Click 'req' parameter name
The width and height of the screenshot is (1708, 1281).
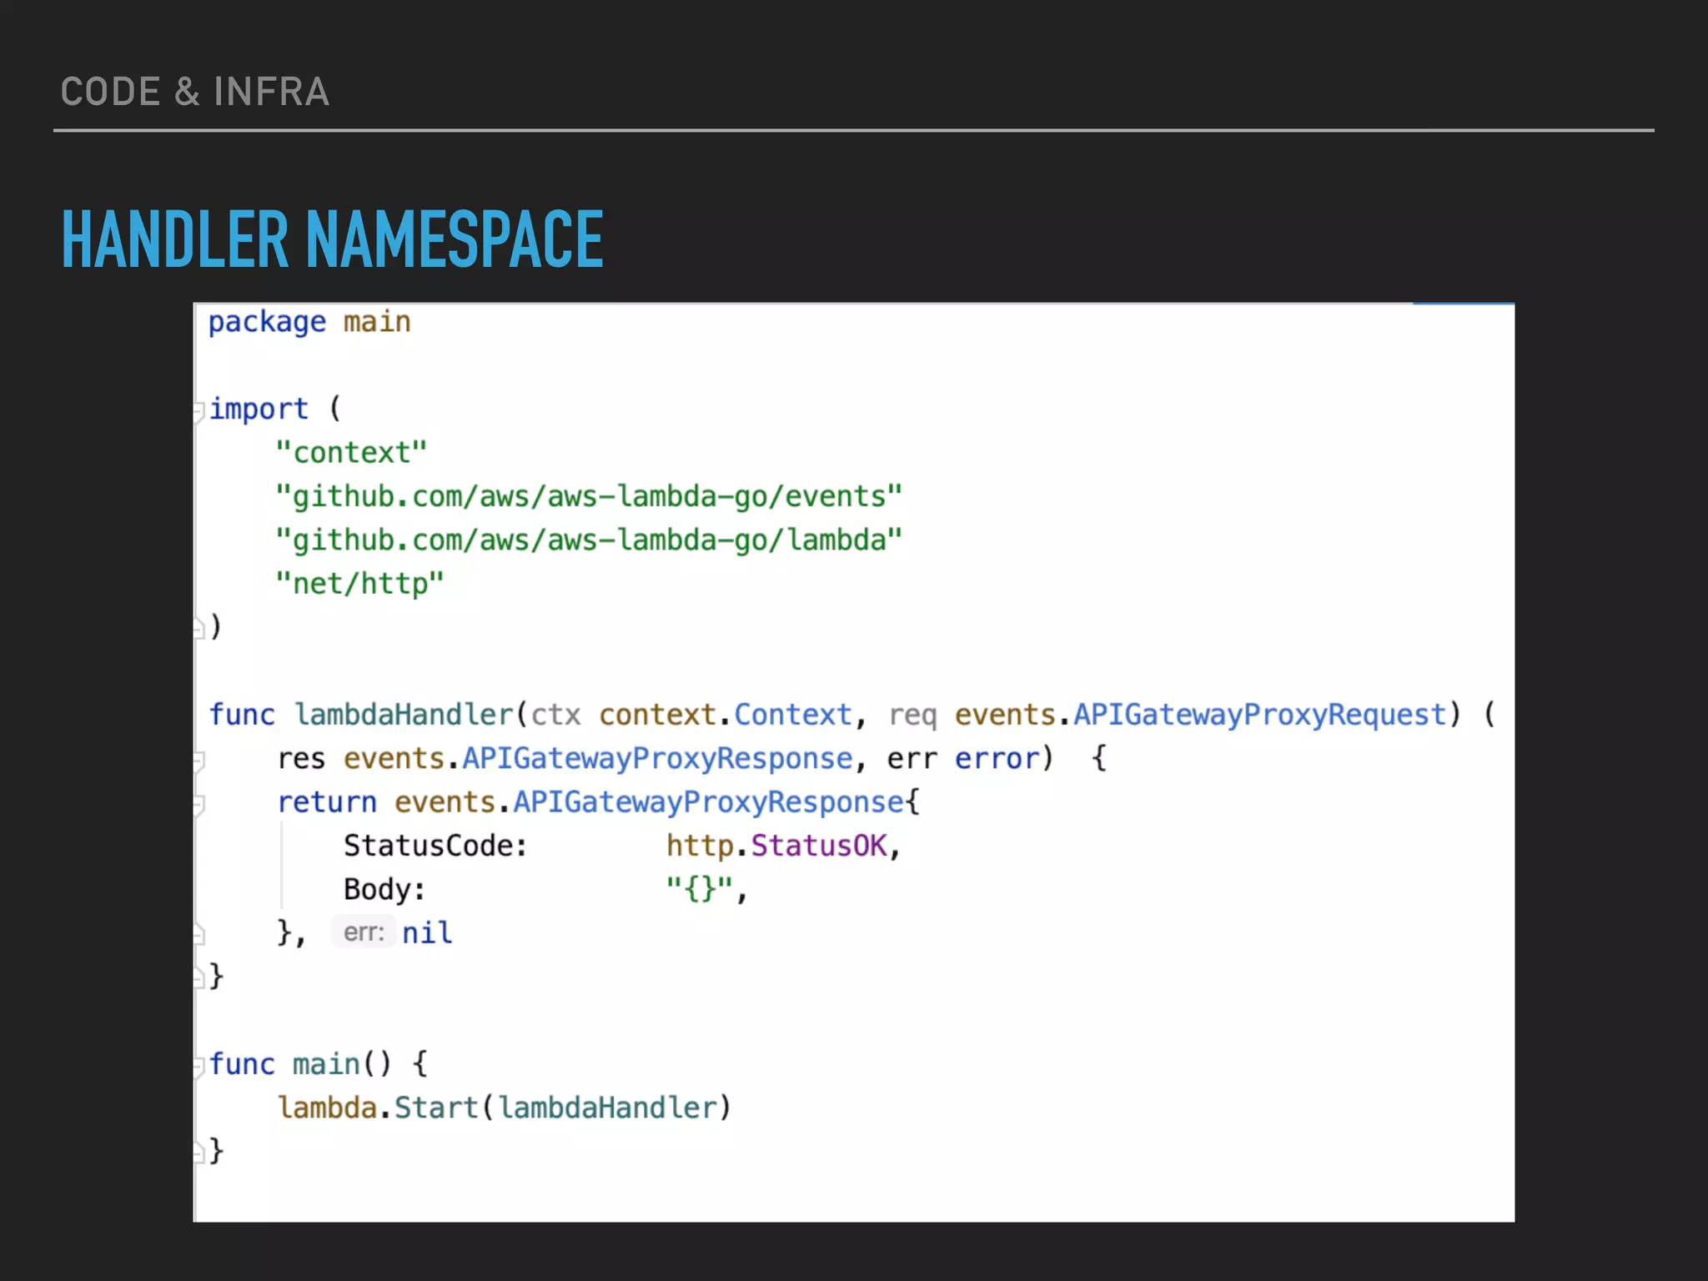coord(912,717)
